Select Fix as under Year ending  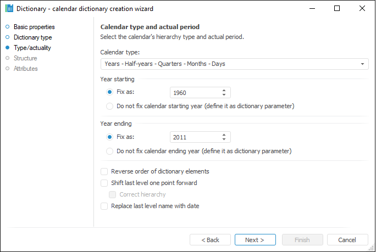(110, 137)
